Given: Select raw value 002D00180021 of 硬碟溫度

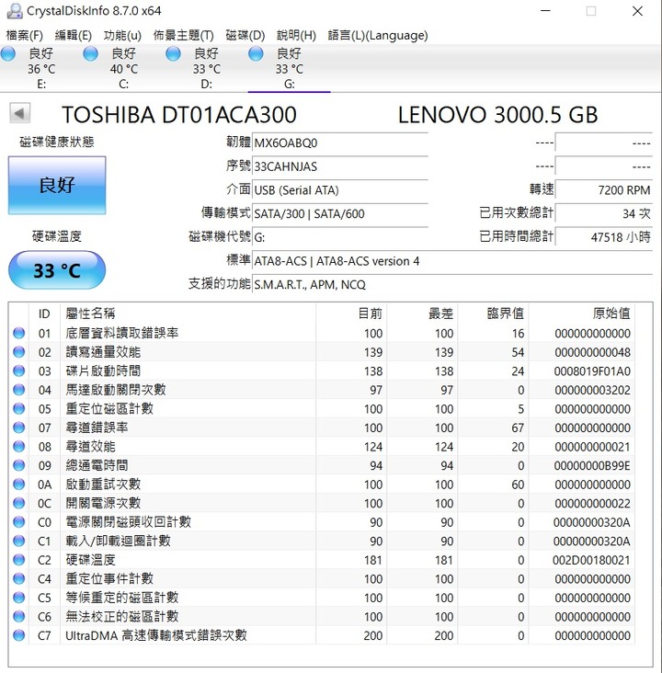Looking at the screenshot, I should click(x=591, y=560).
